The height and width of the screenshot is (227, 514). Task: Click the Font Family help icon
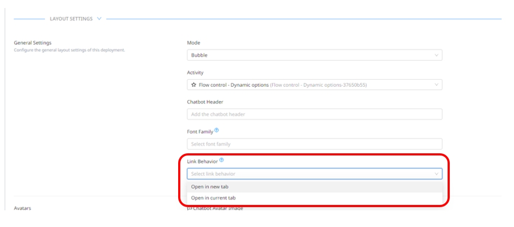coord(217,130)
